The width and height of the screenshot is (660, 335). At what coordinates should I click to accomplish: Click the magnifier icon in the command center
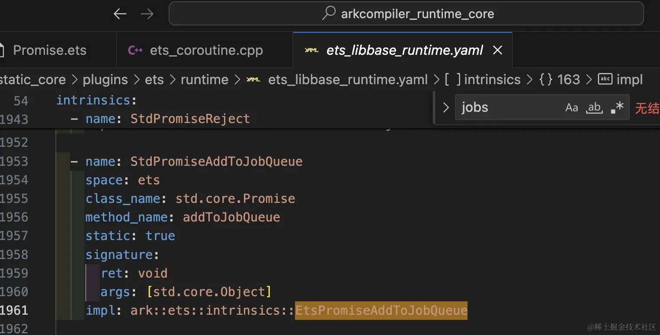pyautogui.click(x=329, y=13)
